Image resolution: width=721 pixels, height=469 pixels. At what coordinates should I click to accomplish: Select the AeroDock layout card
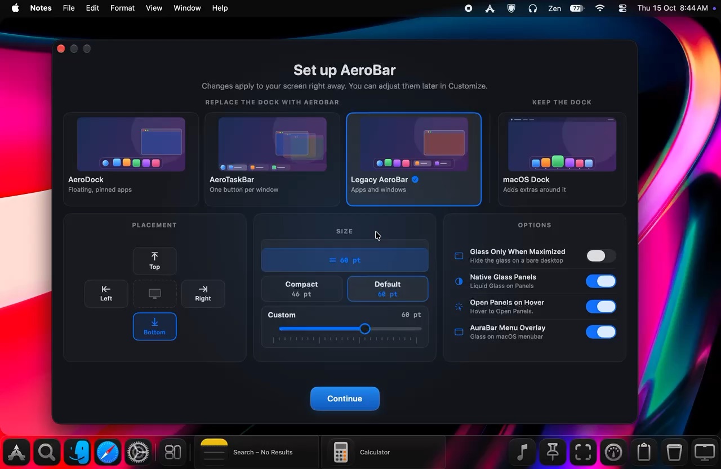click(x=131, y=159)
